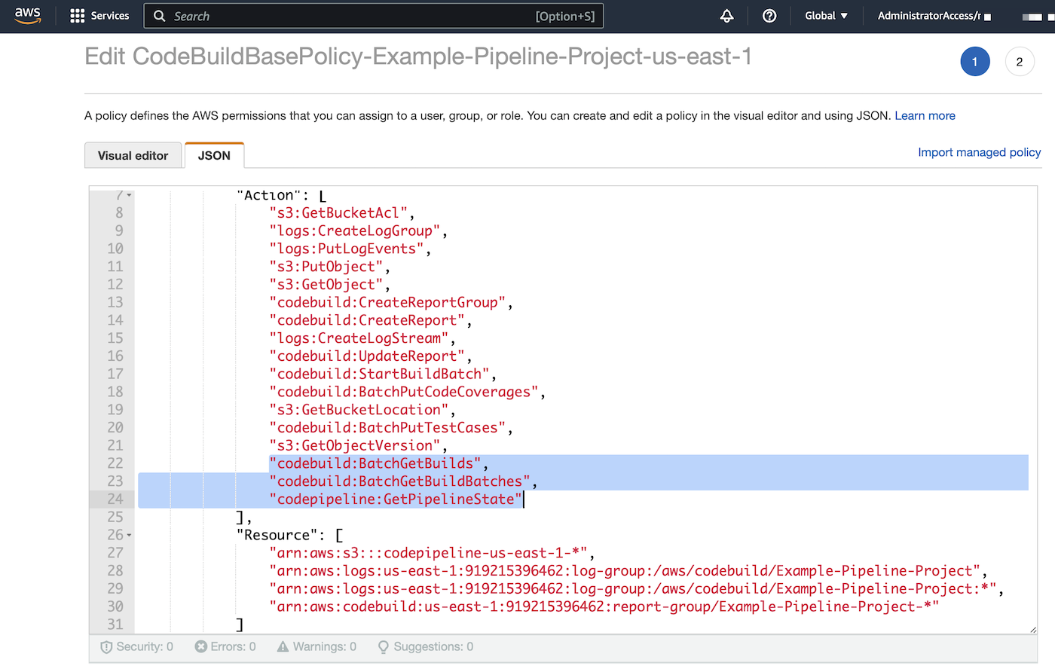Open the help question mark icon
Screen dimensions: 1055x666
click(x=769, y=15)
